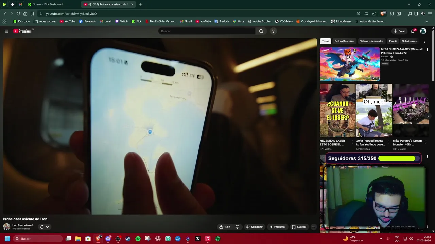Viewport: 435px width, 244px height.
Task: Click the YouTube search input field
Action: coord(207,31)
